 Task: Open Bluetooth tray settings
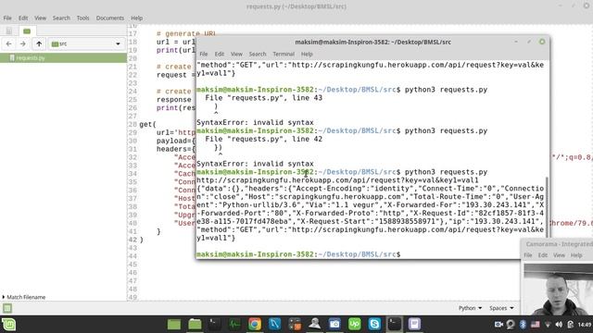(x=523, y=325)
